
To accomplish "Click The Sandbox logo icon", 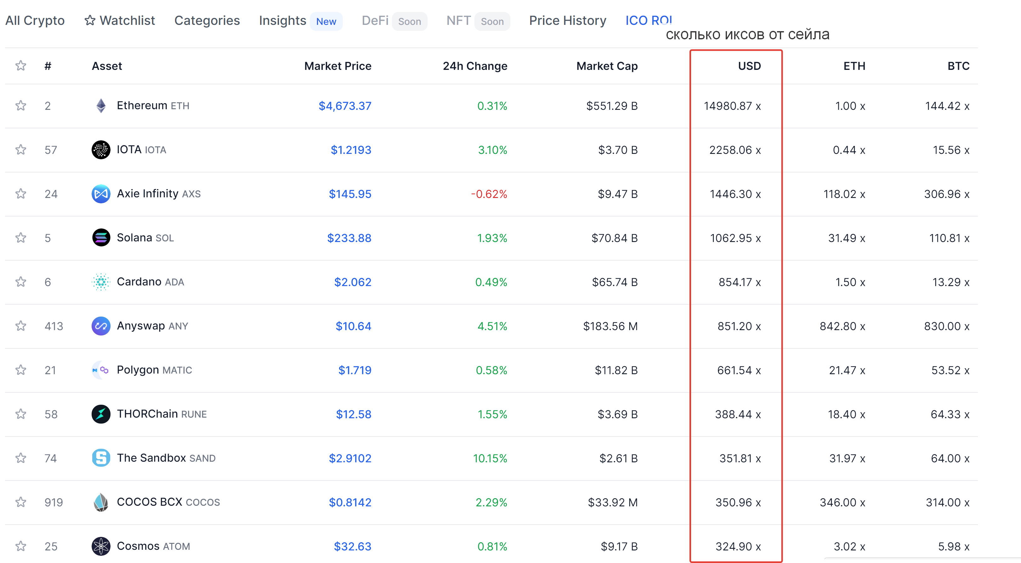I will pos(101,458).
